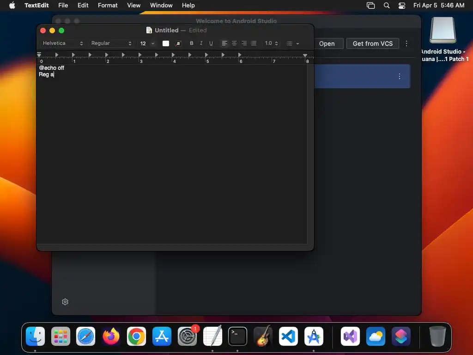This screenshot has width=473, height=355.
Task: Open System Settings from the Dock
Action: pos(187,337)
